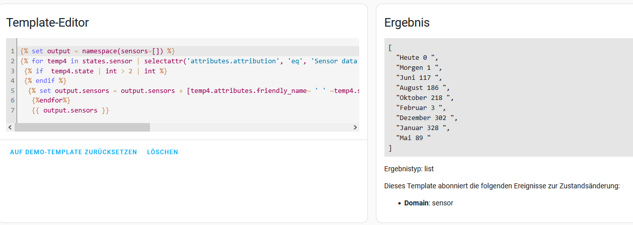Click line number 5 in the editor gutter

click(13, 91)
